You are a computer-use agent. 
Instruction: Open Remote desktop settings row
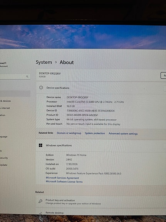101,212
